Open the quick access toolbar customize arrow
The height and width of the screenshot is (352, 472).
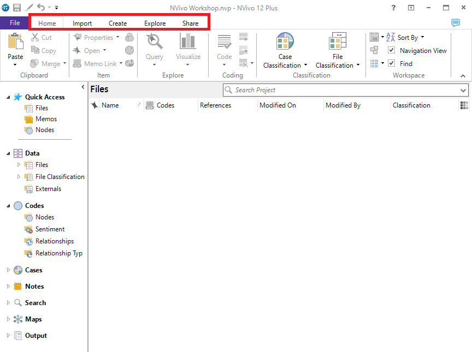point(57,8)
